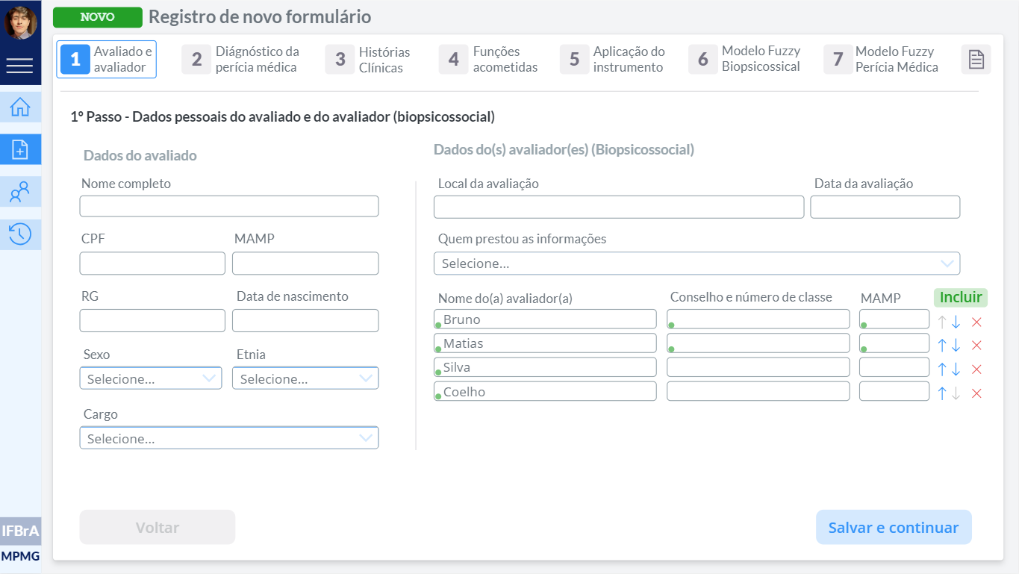
Task: Click Salvar e continuar button
Action: 894,528
